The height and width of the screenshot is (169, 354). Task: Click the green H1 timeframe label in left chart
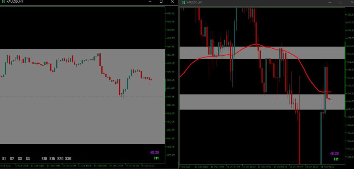(x=156, y=158)
